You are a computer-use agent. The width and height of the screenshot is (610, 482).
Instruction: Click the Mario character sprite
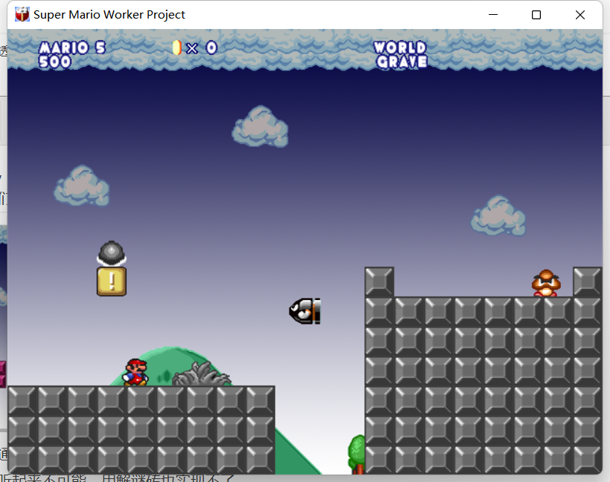[135, 372]
